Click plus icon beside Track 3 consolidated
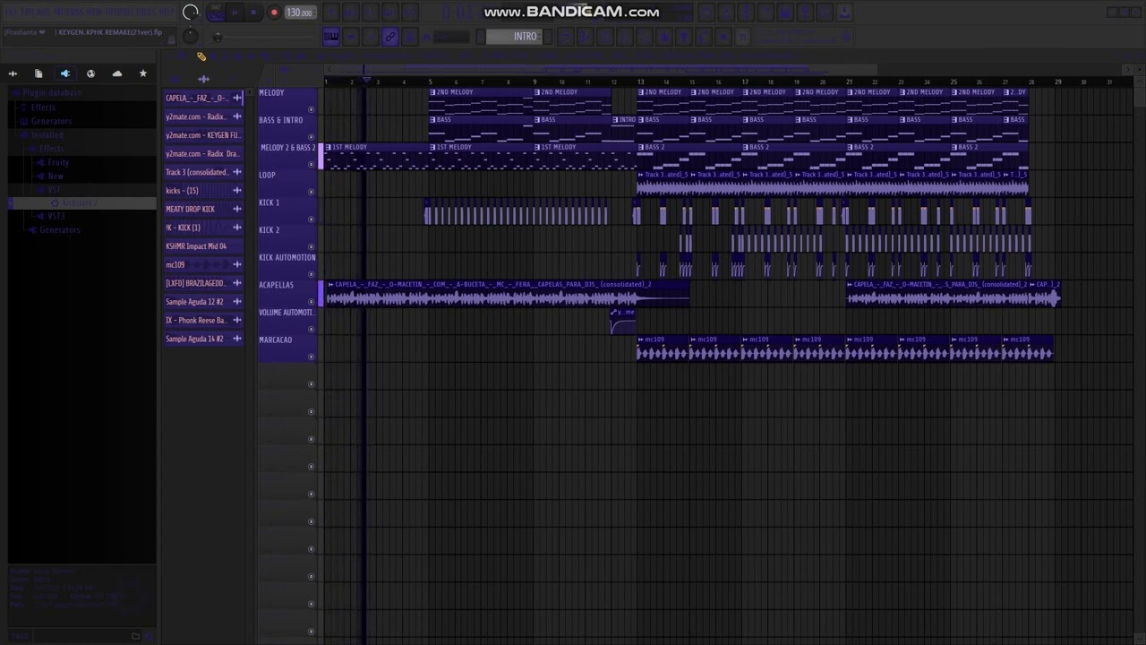1146x645 pixels. coord(237,172)
